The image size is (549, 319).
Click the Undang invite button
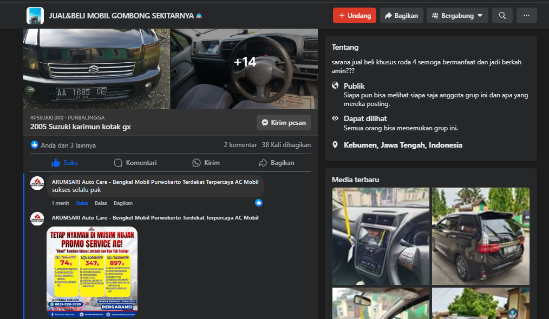354,16
